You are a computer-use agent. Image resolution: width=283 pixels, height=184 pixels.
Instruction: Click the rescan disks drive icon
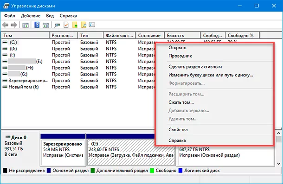[57, 25]
